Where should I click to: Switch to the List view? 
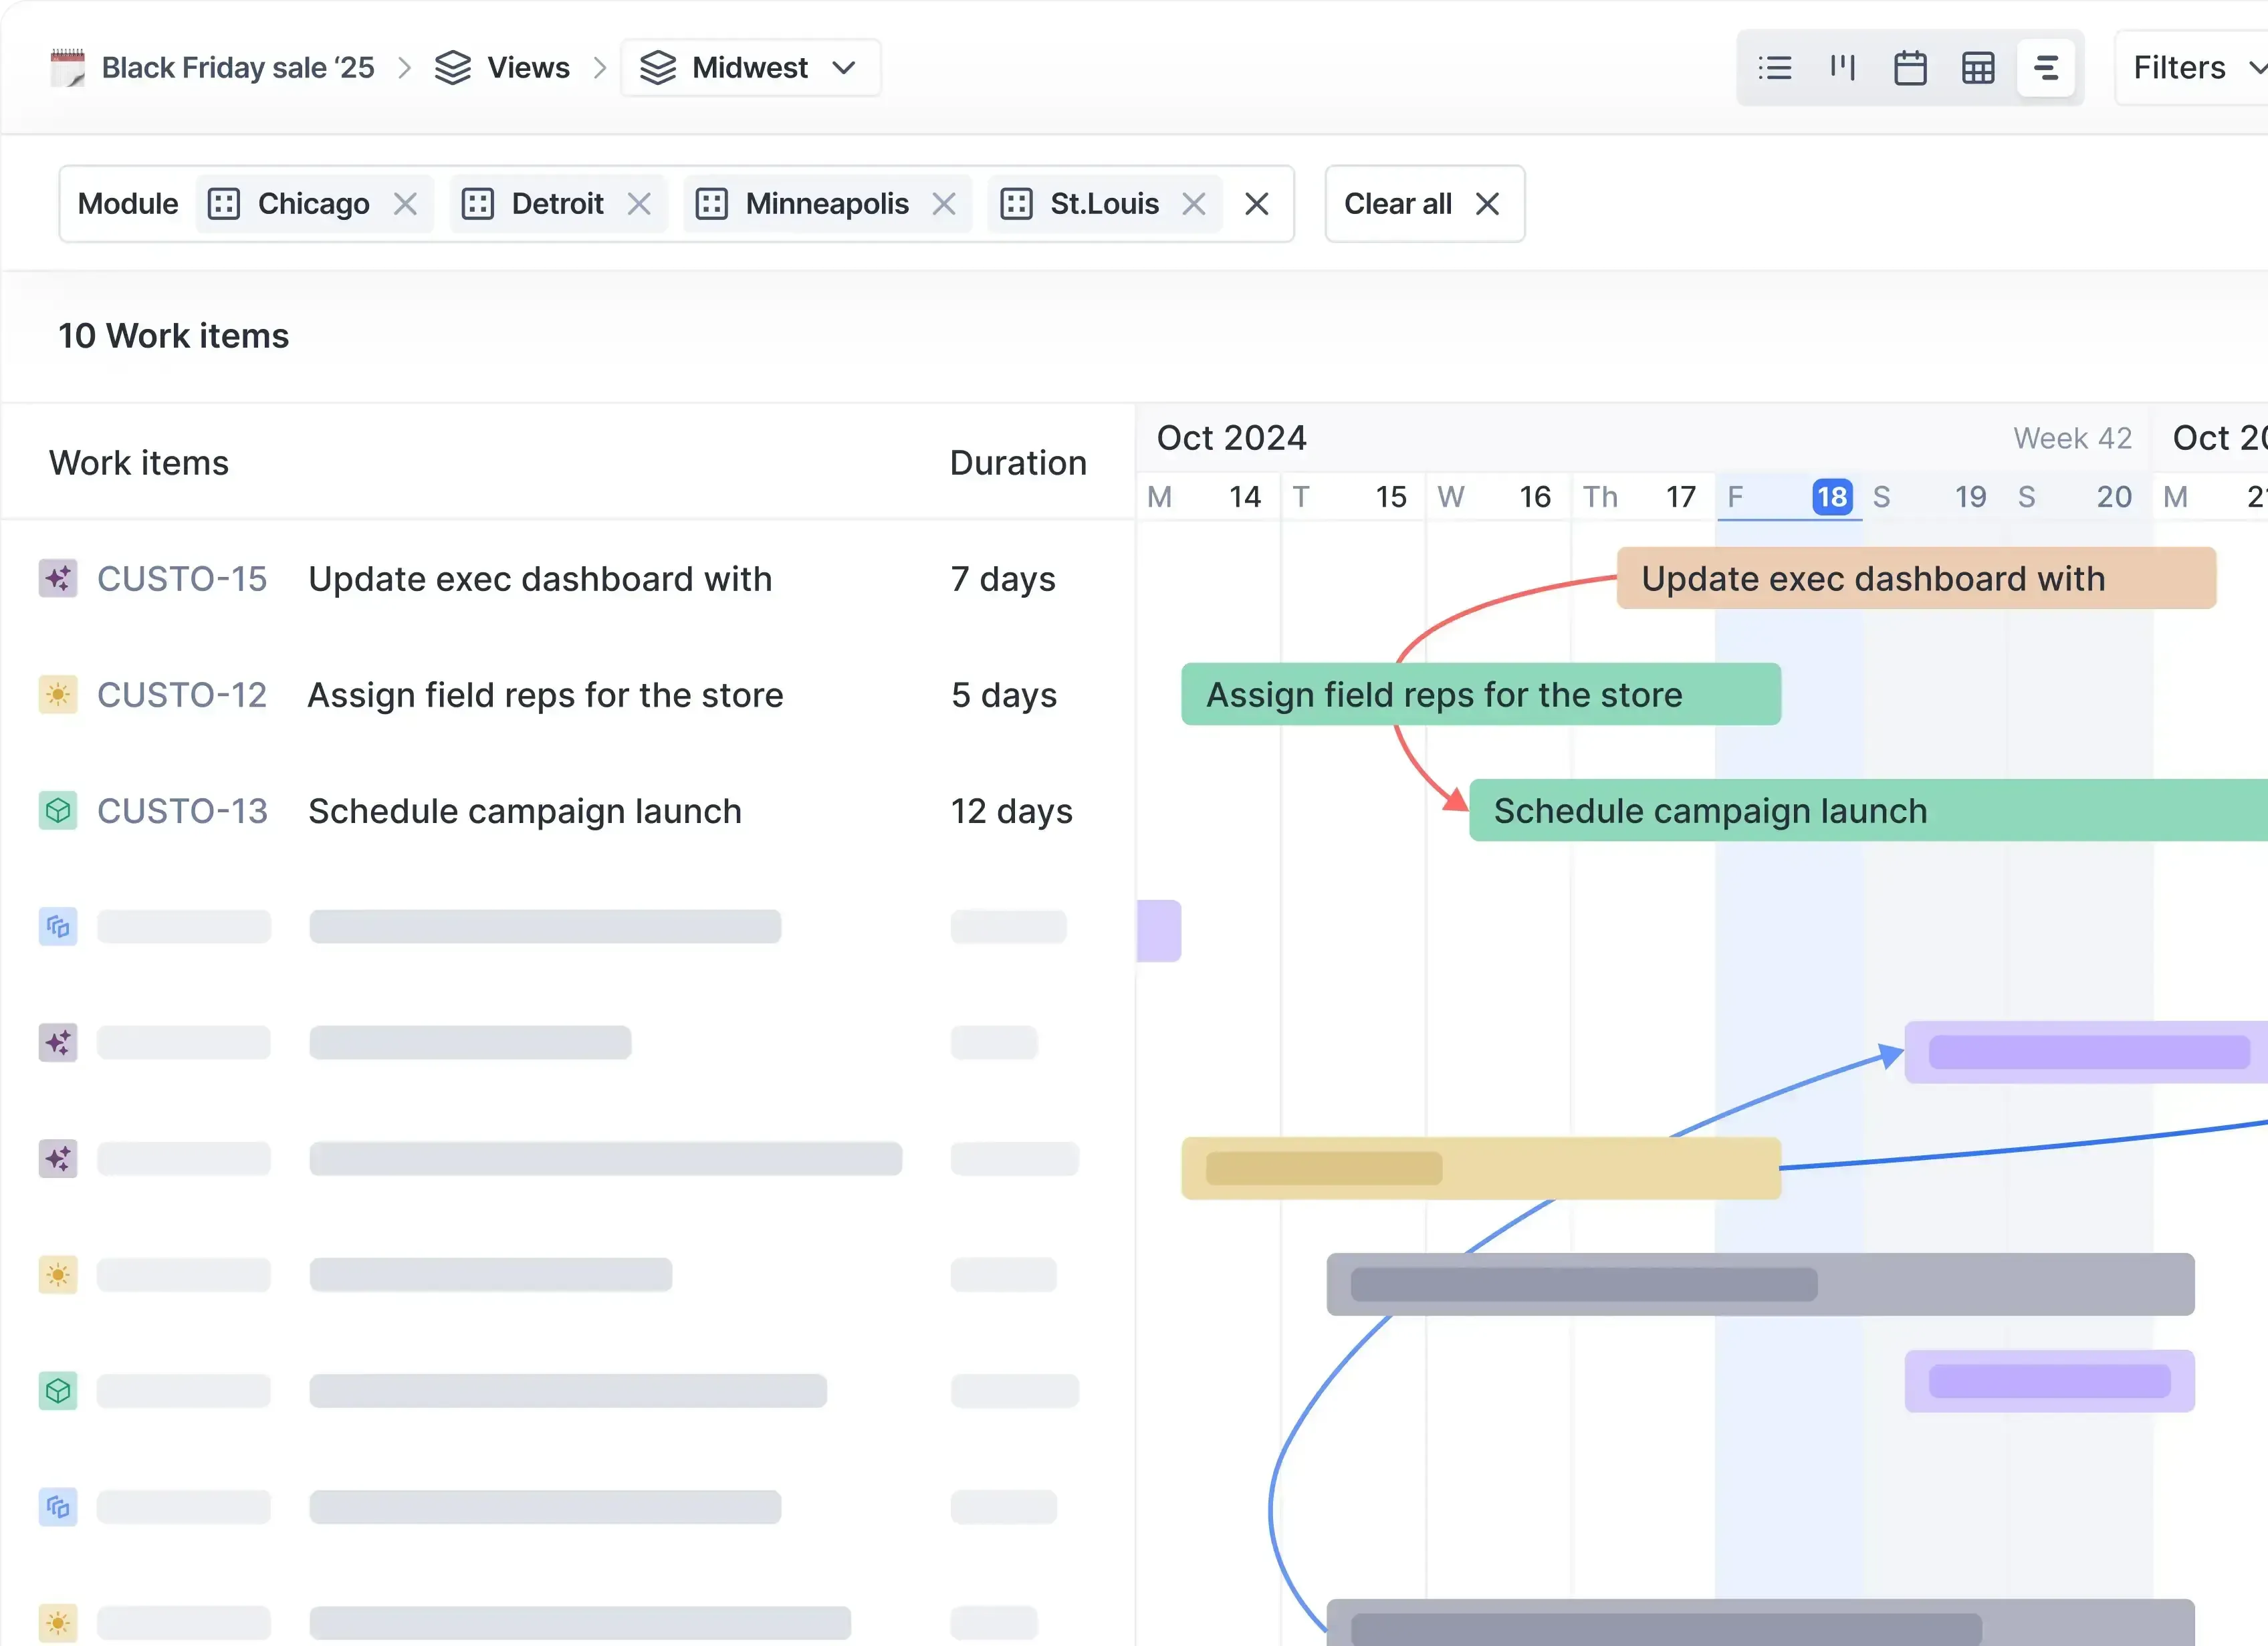(1775, 67)
